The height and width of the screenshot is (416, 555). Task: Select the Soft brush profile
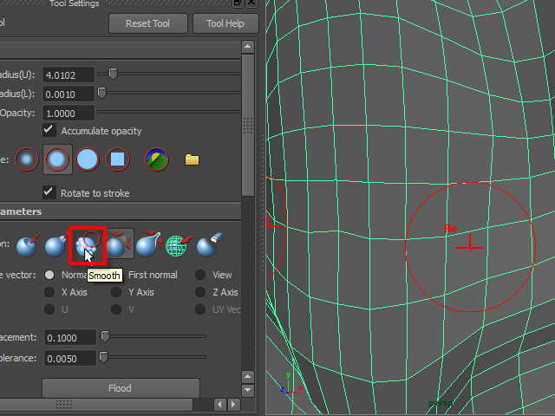tap(58, 159)
